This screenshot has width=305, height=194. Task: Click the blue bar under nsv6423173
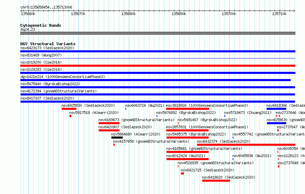click(x=158, y=51)
